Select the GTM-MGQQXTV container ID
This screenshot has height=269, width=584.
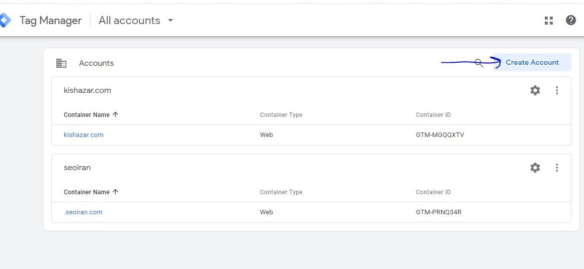[440, 135]
